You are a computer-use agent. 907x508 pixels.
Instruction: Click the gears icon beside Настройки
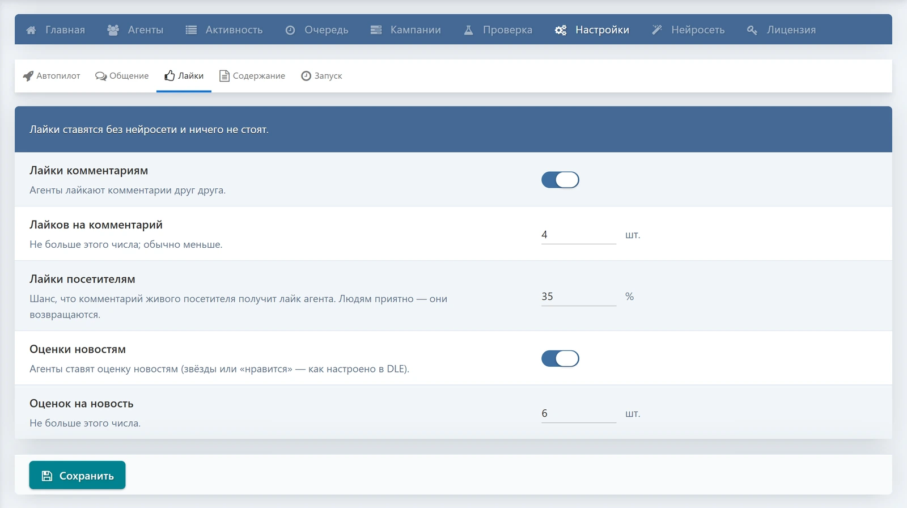(561, 30)
